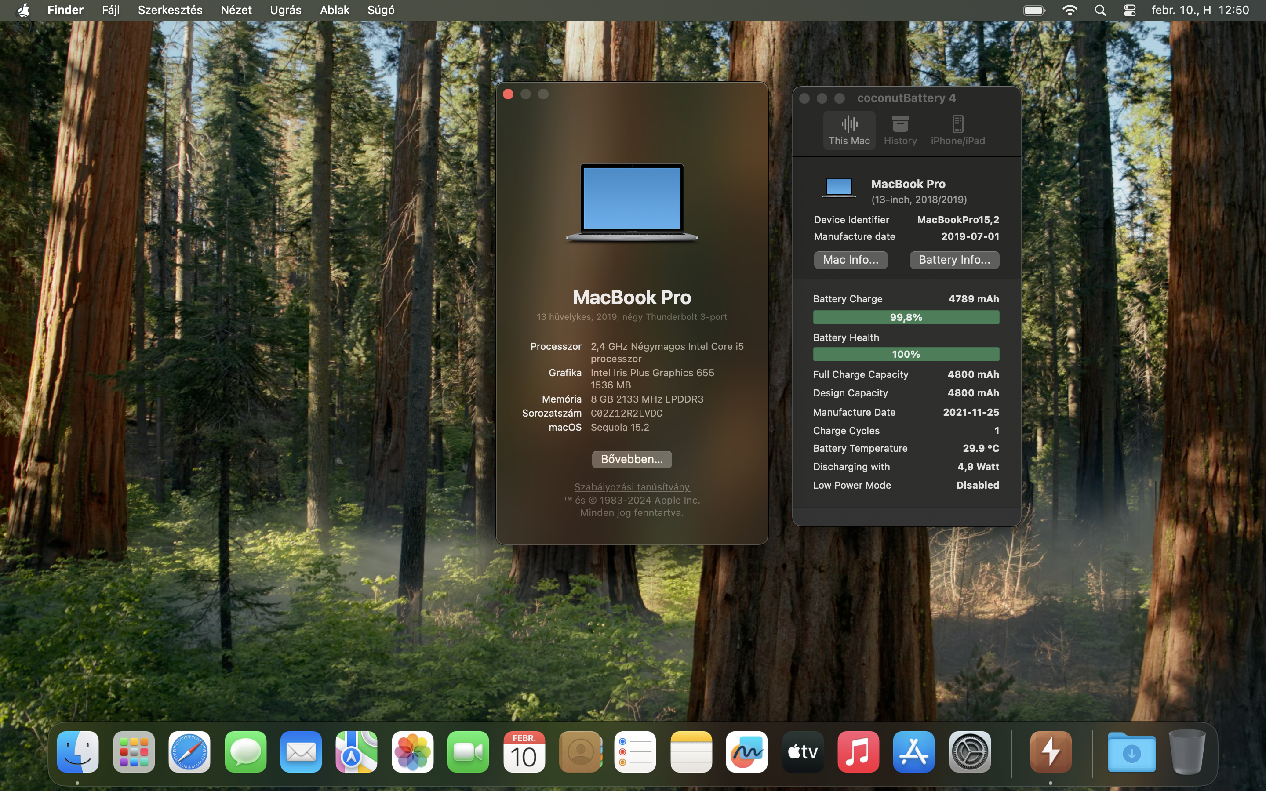Click MacBookPro15,2 device identifier value
This screenshot has height=791, width=1266.
958,220
